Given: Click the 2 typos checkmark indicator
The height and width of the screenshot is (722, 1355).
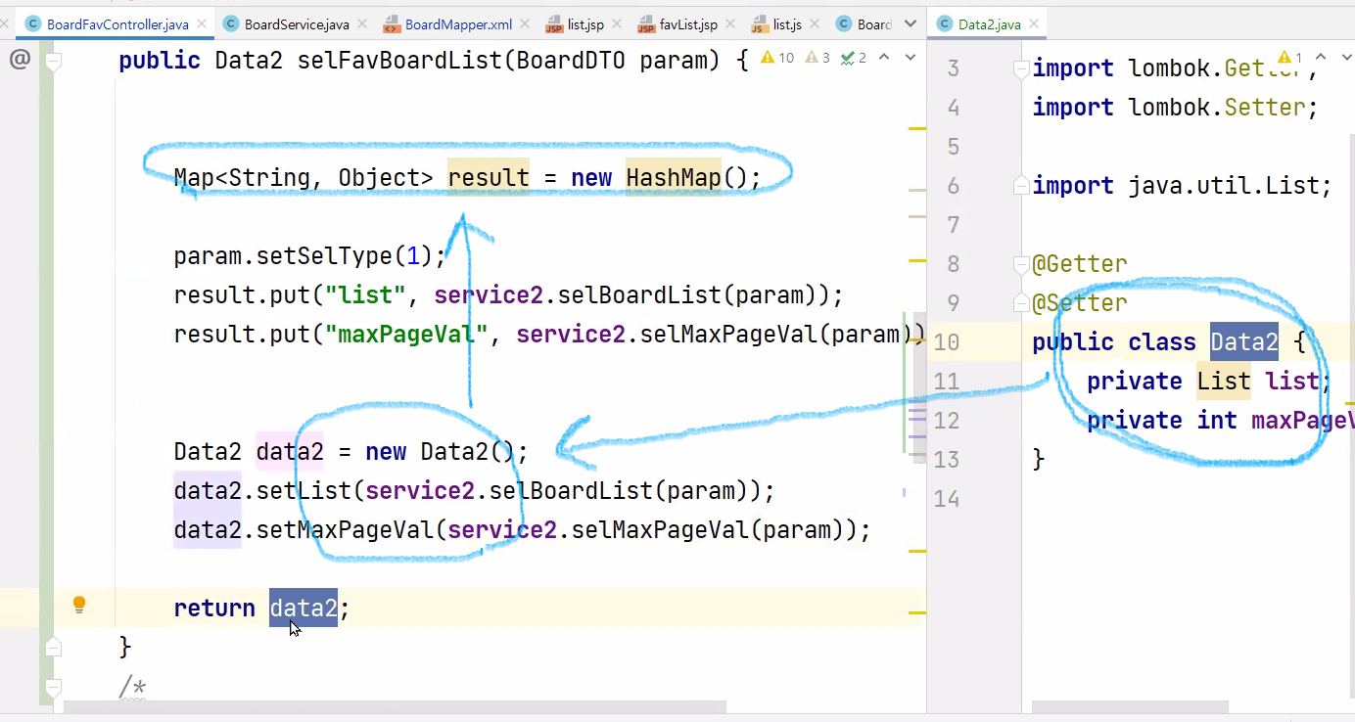Looking at the screenshot, I should (853, 58).
